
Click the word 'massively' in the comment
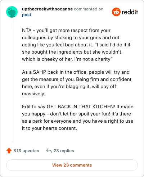tap(33, 94)
